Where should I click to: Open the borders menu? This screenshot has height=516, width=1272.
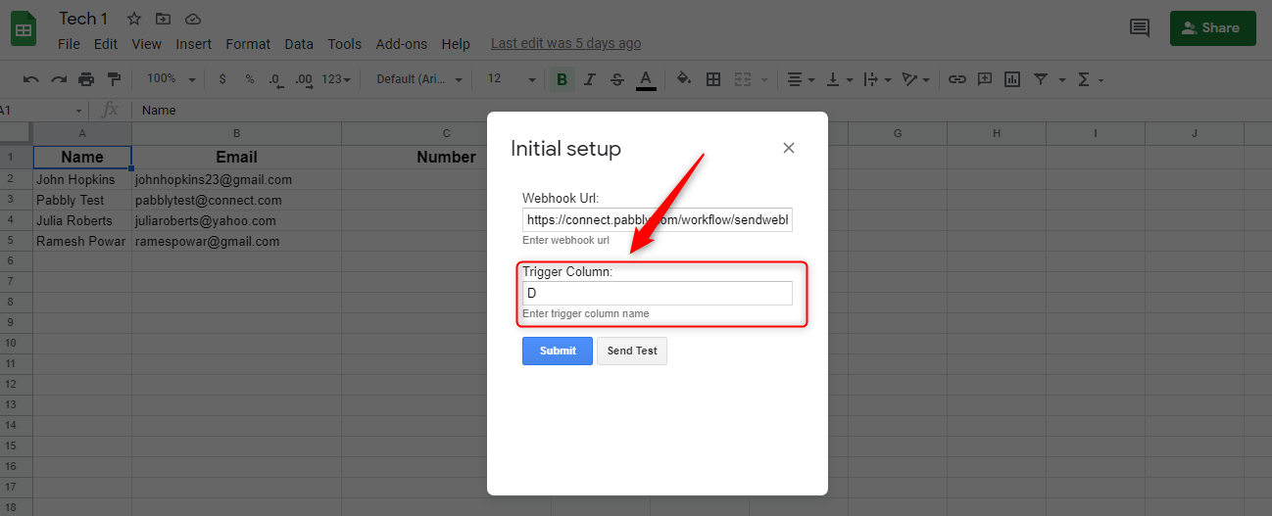713,79
